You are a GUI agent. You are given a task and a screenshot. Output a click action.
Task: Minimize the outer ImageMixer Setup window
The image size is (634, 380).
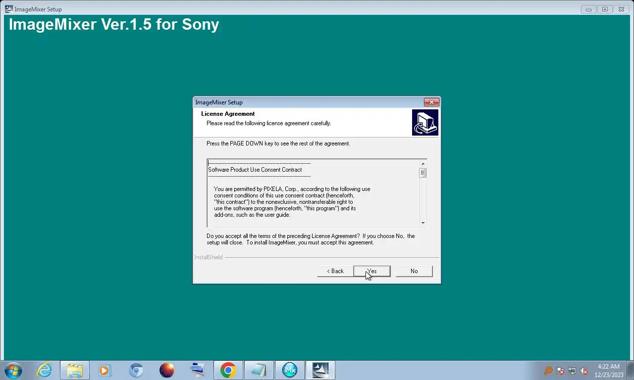pyautogui.click(x=588, y=9)
